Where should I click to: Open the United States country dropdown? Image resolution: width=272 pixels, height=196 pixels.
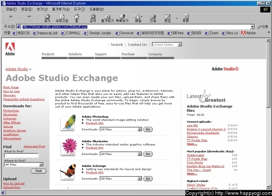click(167, 44)
